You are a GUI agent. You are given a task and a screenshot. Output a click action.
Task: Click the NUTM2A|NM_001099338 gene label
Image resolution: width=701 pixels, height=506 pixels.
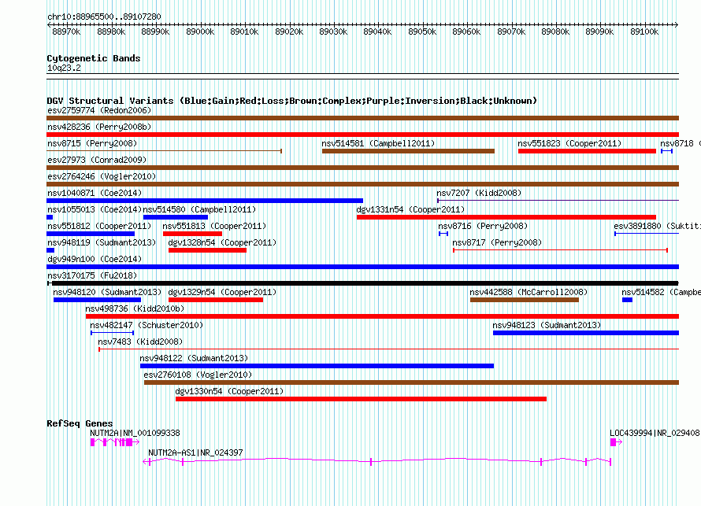click(135, 433)
